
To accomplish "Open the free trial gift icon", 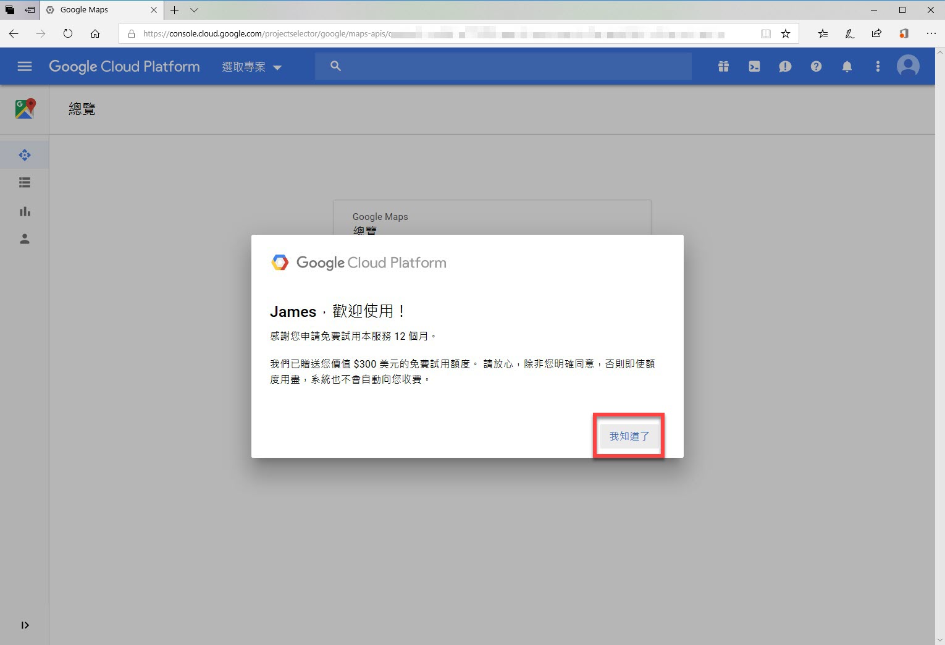I will [723, 66].
